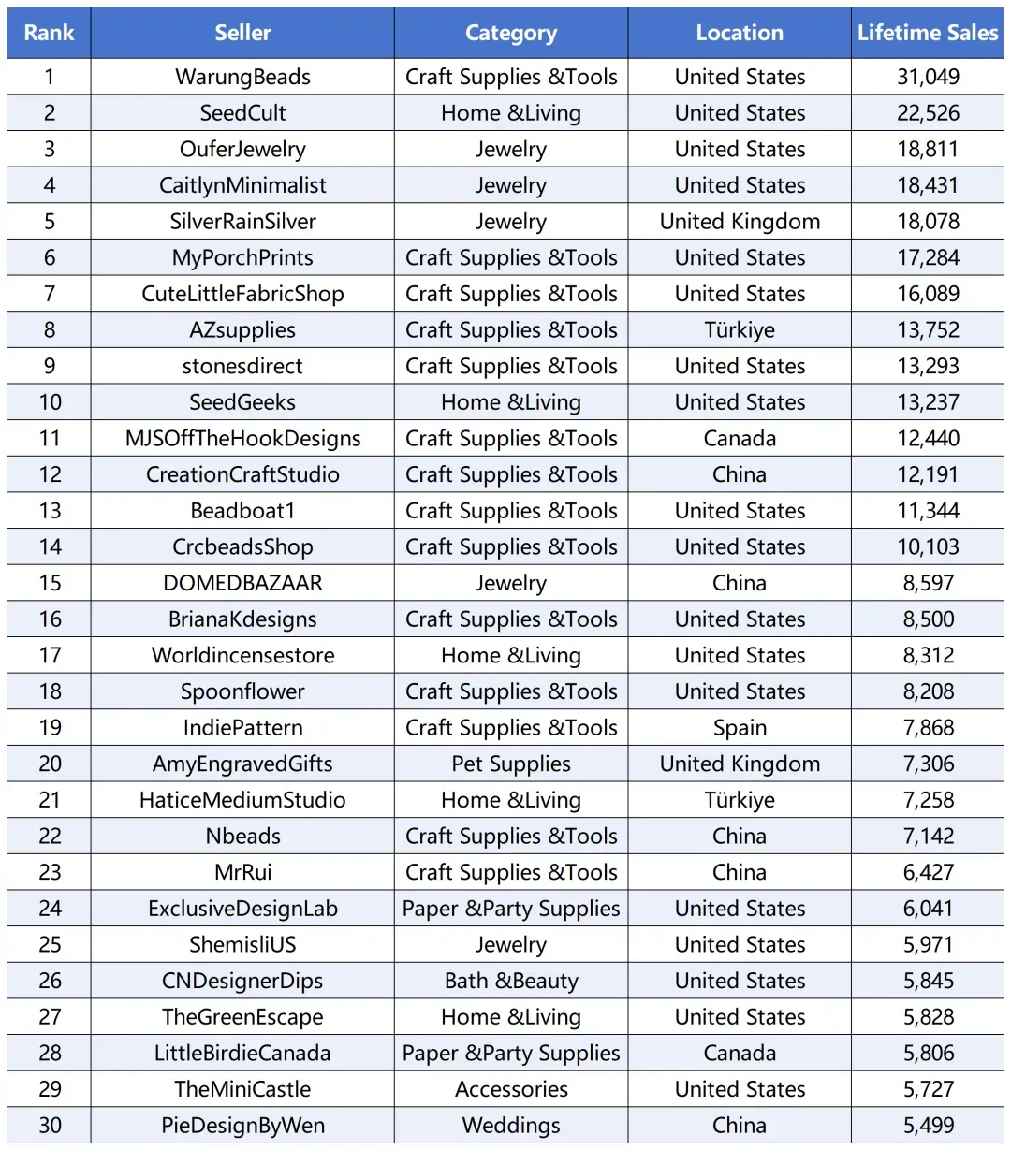Click the Rank column header
The width and height of the screenshot is (1011, 1150).
tap(49, 33)
